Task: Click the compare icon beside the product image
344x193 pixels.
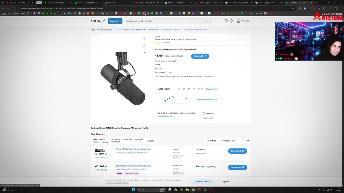Action: [x=144, y=52]
